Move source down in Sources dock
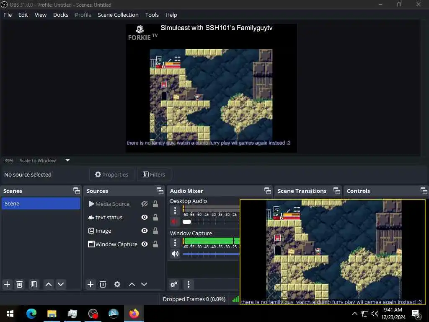Image resolution: width=429 pixels, height=322 pixels. (144, 284)
